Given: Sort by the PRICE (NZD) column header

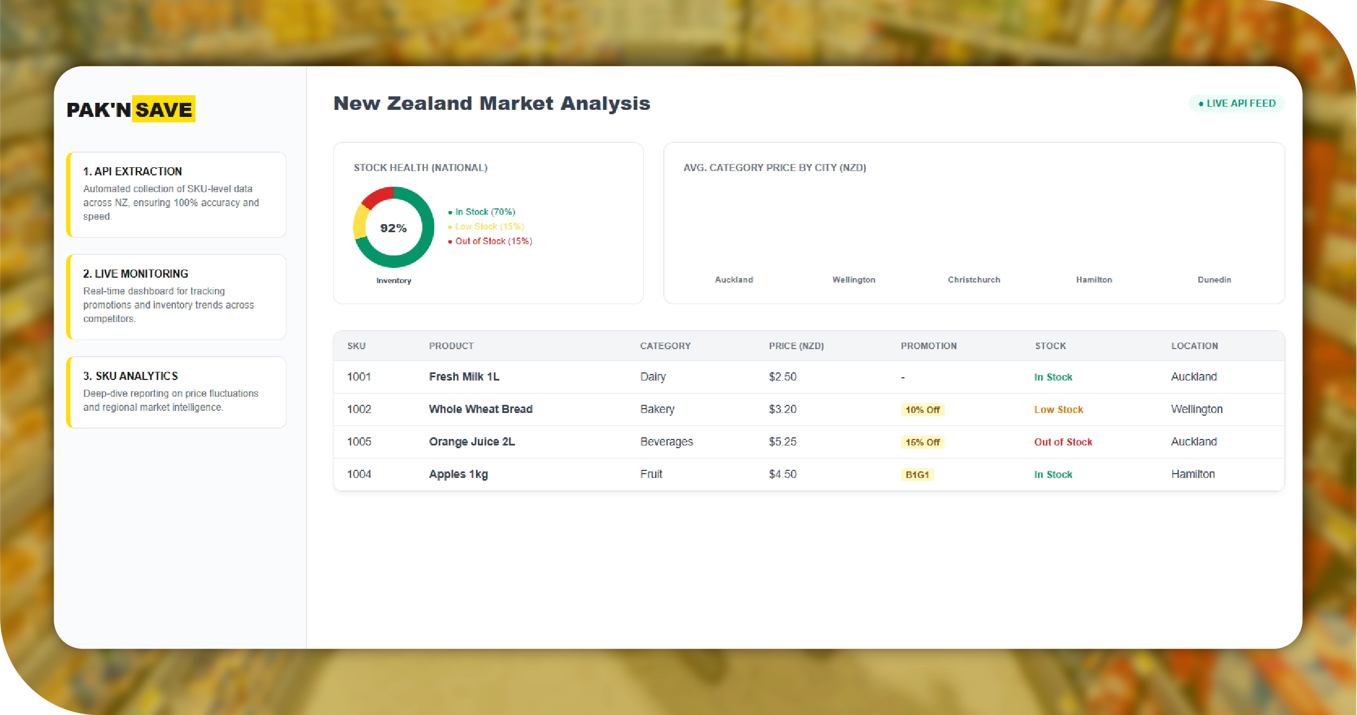Looking at the screenshot, I should point(796,346).
